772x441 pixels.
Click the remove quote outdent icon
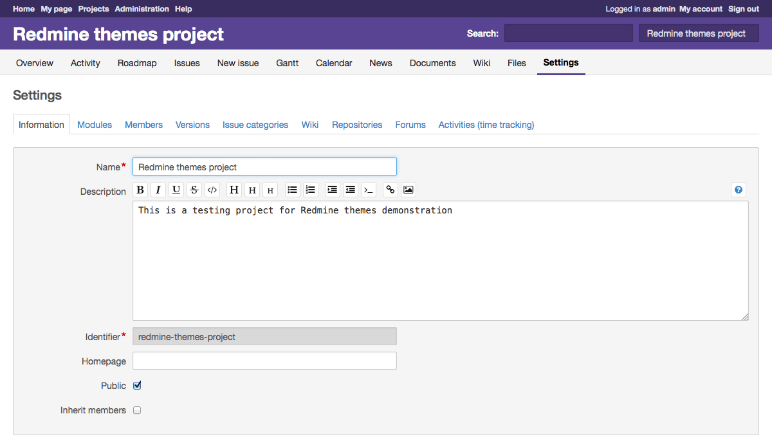(351, 190)
